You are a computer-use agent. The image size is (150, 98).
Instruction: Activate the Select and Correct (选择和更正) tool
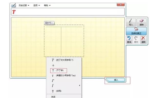coord(136,31)
